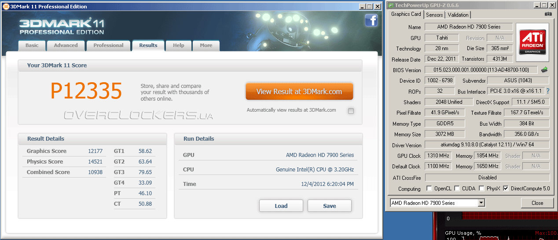Open the Bus Interface question mark help
This screenshot has height=240, width=558.
click(x=548, y=91)
